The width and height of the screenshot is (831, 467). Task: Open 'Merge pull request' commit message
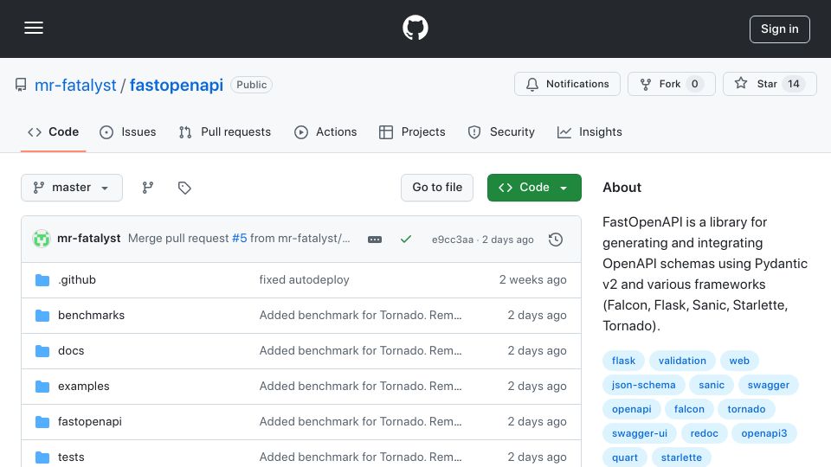point(178,239)
